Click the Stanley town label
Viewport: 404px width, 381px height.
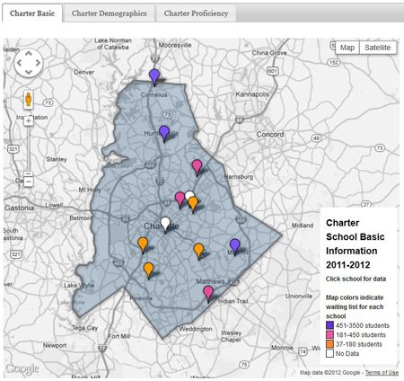coord(57,159)
